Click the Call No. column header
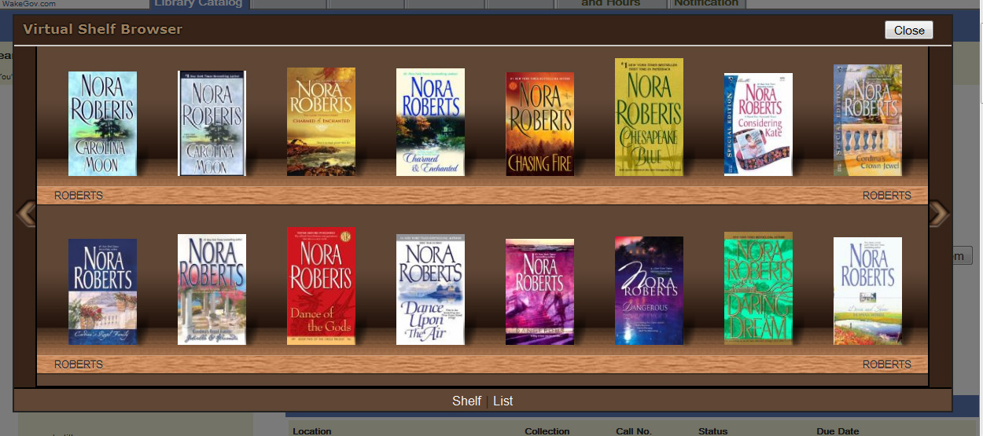 634,431
